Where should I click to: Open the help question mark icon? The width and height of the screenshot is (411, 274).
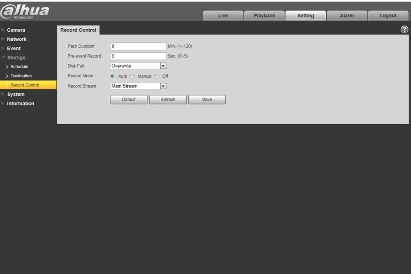pos(404,29)
